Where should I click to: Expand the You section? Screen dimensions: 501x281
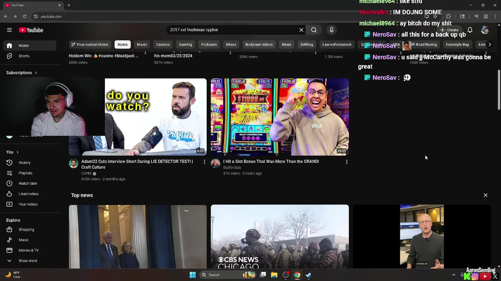[13, 152]
